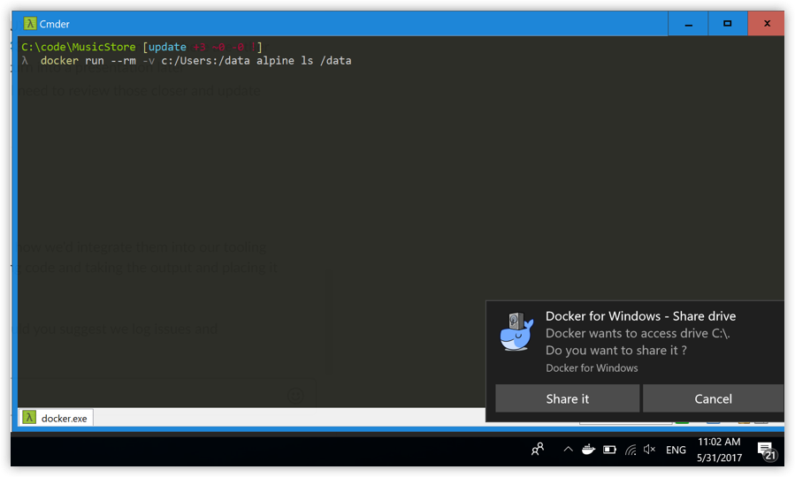The width and height of the screenshot is (795, 477).
Task: Click the Share it button
Action: coord(567,398)
